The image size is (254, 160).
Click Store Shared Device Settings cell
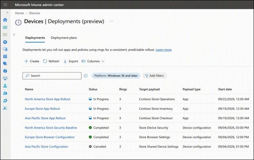pos(158,147)
